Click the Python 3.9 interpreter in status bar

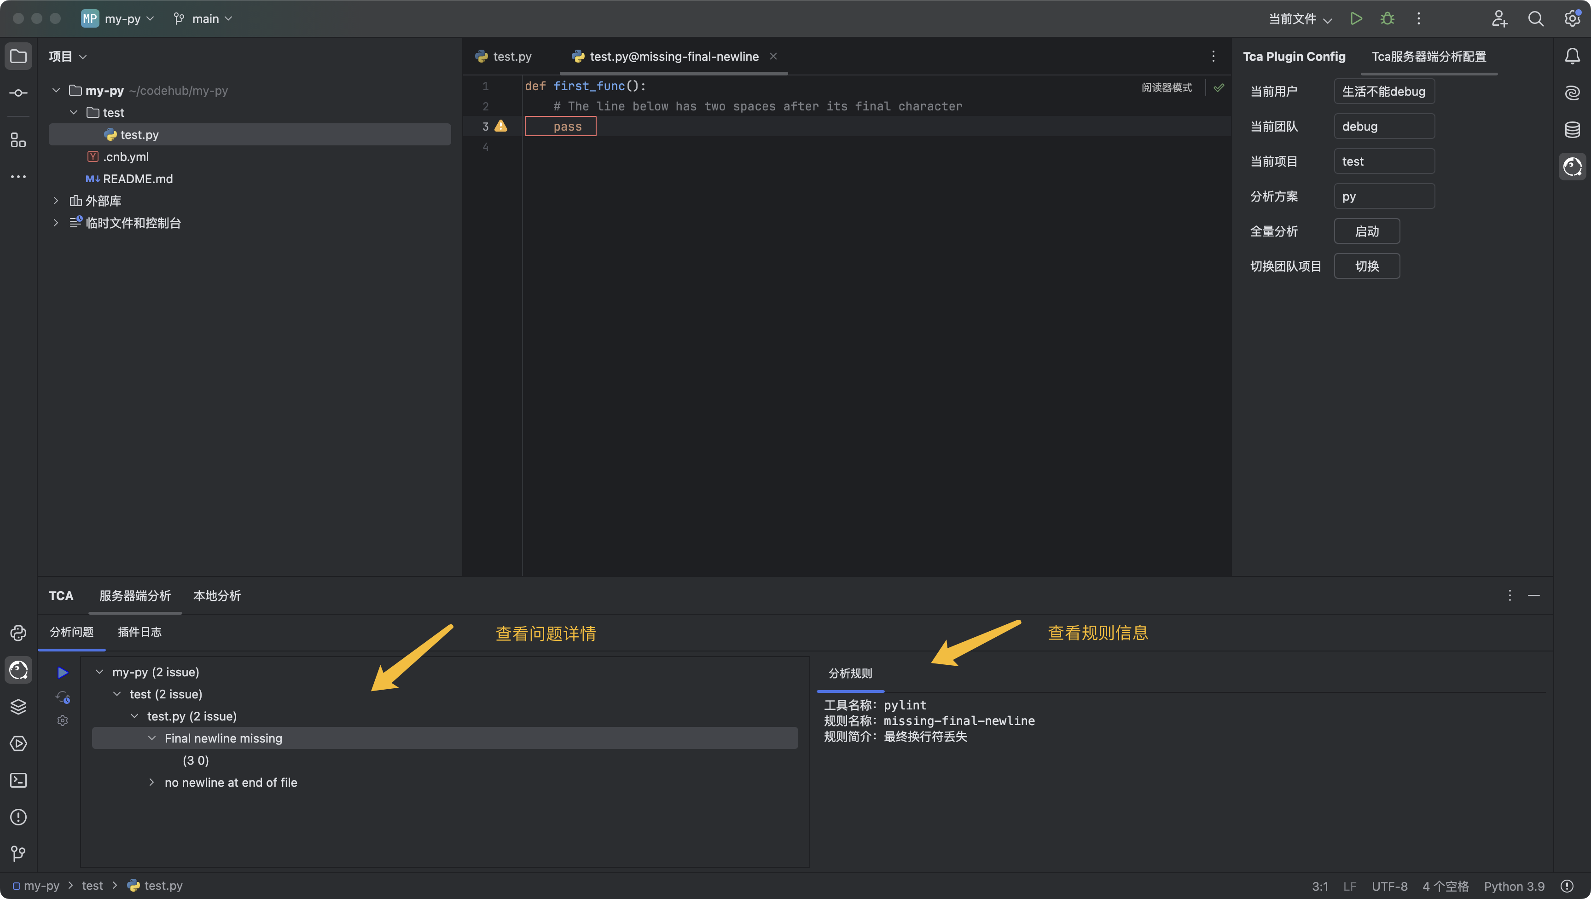[1514, 886]
